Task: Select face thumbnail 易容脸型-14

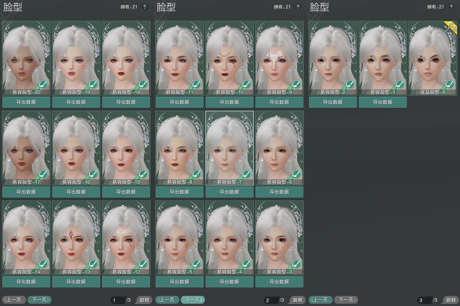Action: [x=26, y=238]
